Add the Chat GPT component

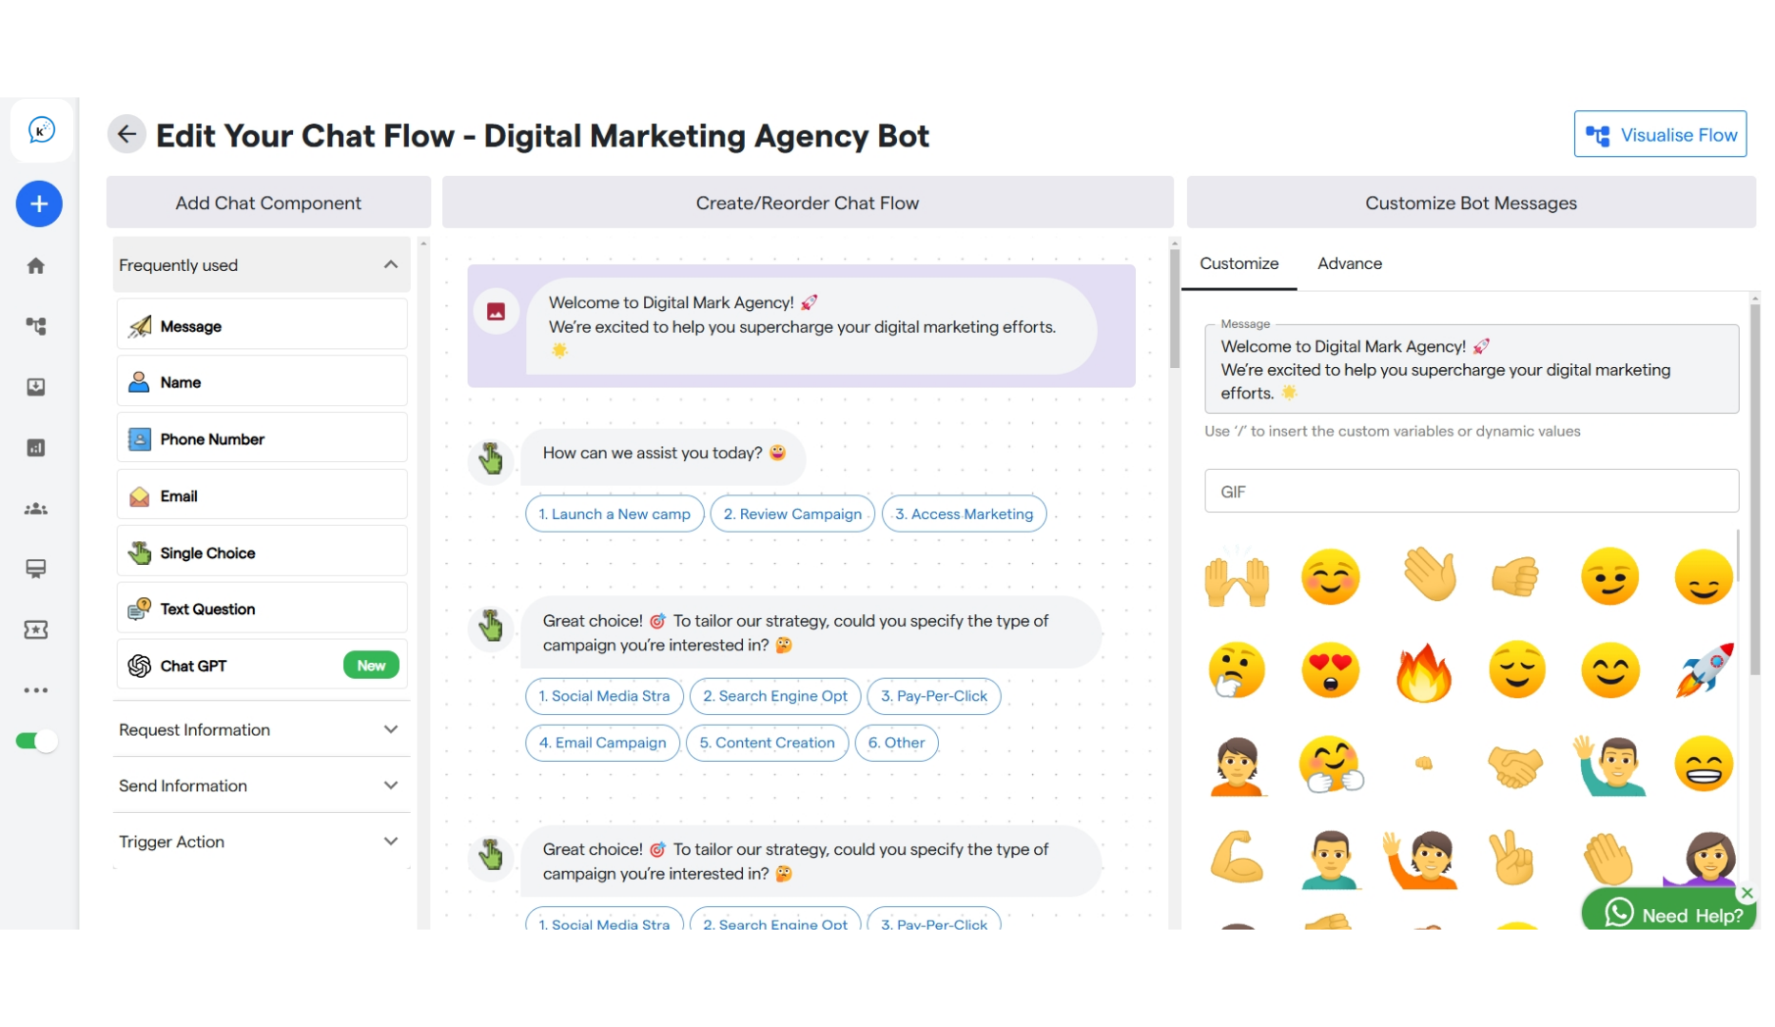[x=263, y=665]
